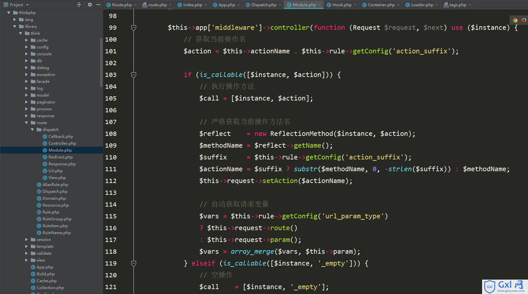The width and height of the screenshot is (528, 294).
Task: Select Collection.php file icon
Action: coord(33,288)
